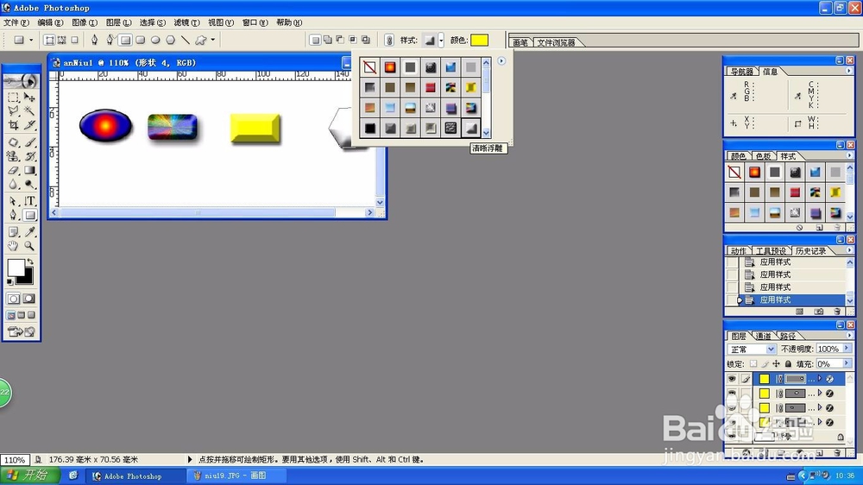Select the Eraser tool

coord(13,170)
